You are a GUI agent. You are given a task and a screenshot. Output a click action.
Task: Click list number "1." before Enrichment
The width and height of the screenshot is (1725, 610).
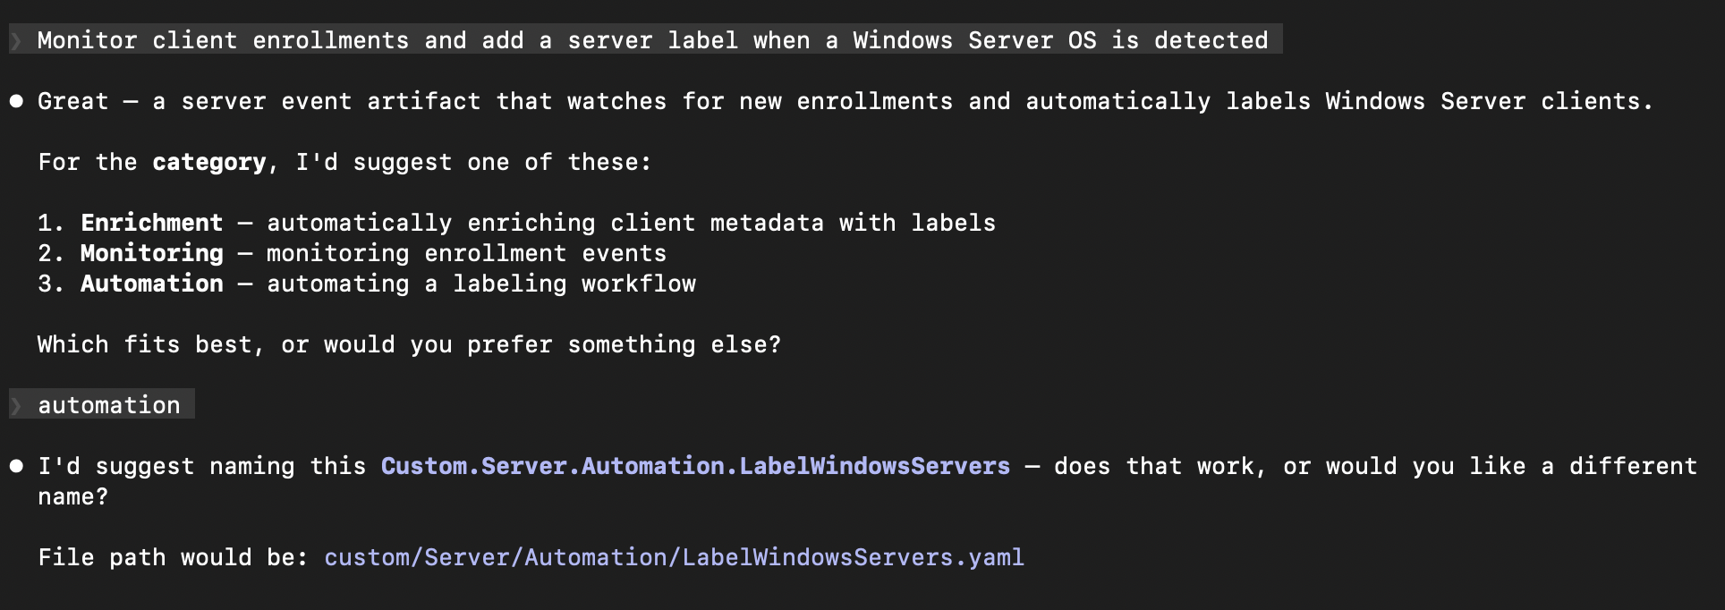tap(51, 223)
